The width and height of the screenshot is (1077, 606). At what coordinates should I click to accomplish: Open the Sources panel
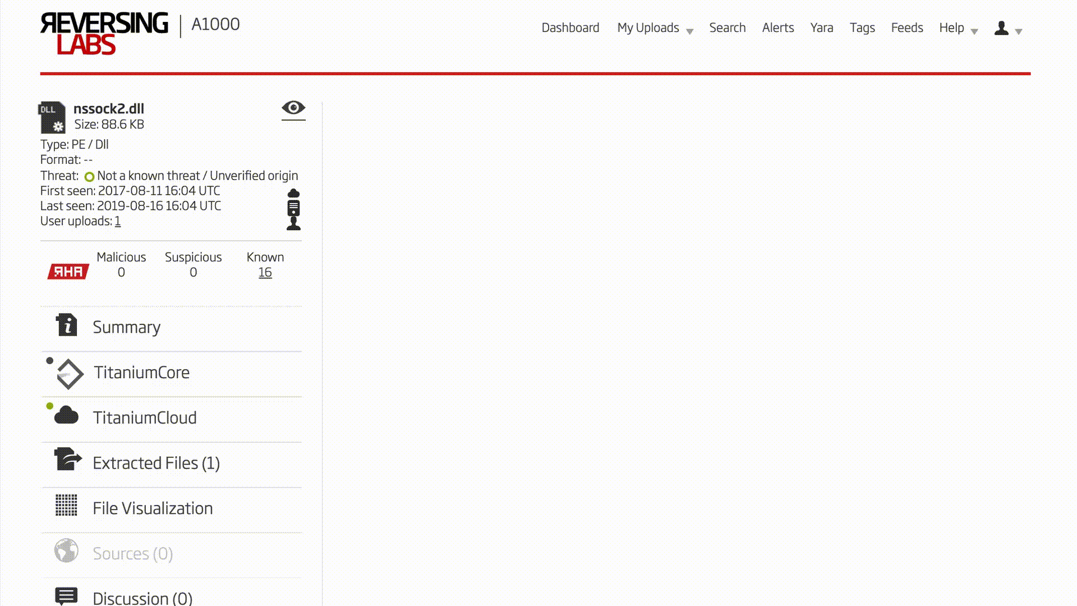pyautogui.click(x=132, y=553)
